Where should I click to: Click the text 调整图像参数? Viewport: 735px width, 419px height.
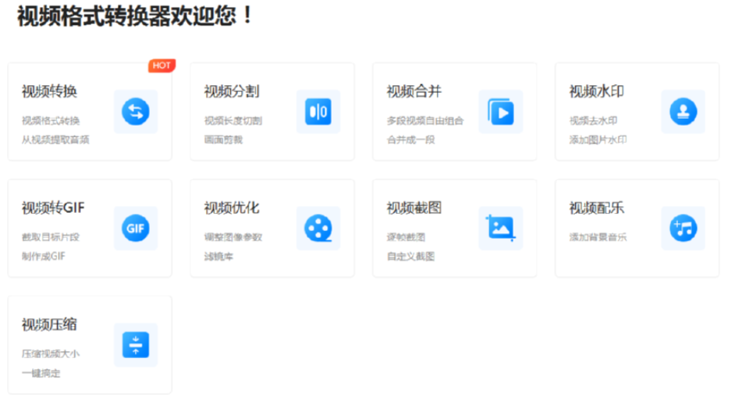click(x=233, y=237)
